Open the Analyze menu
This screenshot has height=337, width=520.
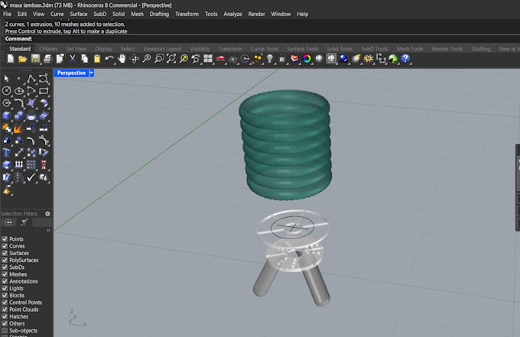tap(232, 14)
